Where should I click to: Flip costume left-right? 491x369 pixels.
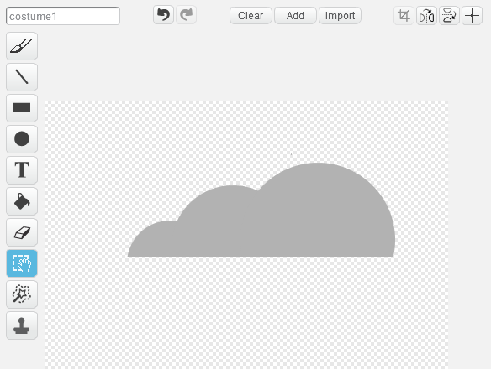click(x=426, y=16)
